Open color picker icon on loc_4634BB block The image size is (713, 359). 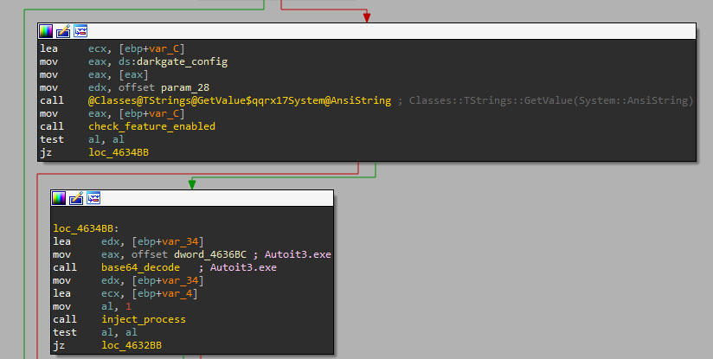pos(59,198)
